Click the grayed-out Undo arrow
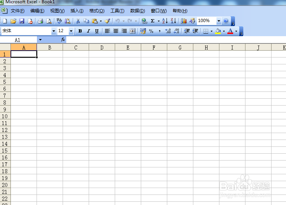286x205 pixels. 117,21
